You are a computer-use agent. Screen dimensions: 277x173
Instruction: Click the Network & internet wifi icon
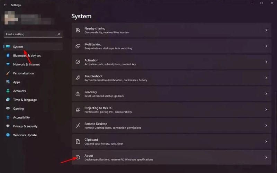(8, 64)
